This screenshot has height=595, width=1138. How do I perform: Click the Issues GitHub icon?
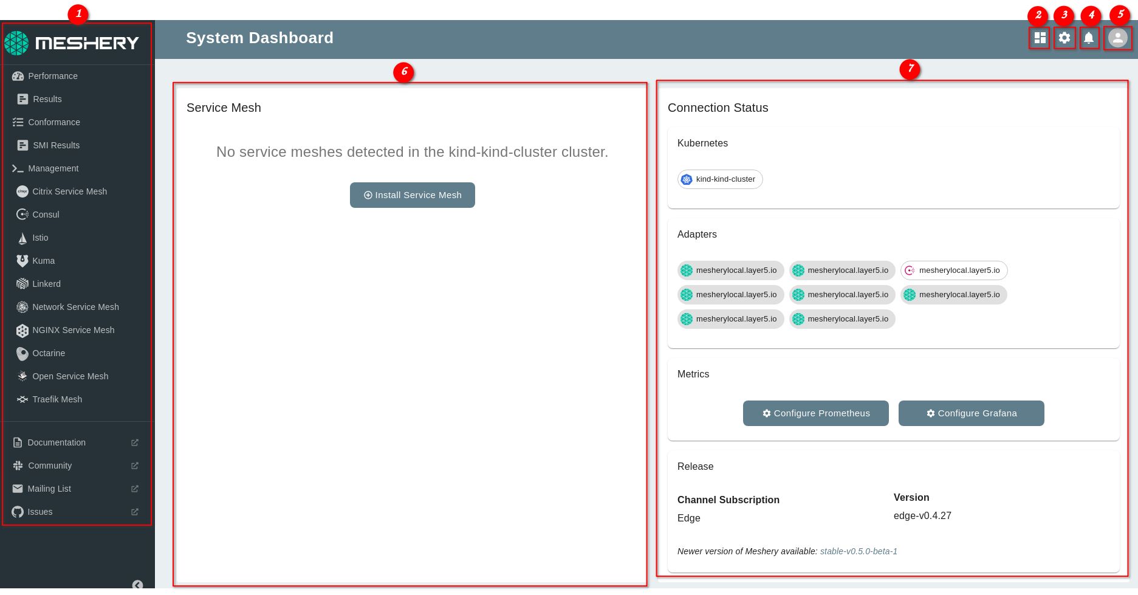coord(18,512)
